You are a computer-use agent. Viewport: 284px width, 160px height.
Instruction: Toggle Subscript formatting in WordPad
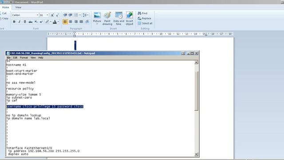pyautogui.click(x=36, y=22)
